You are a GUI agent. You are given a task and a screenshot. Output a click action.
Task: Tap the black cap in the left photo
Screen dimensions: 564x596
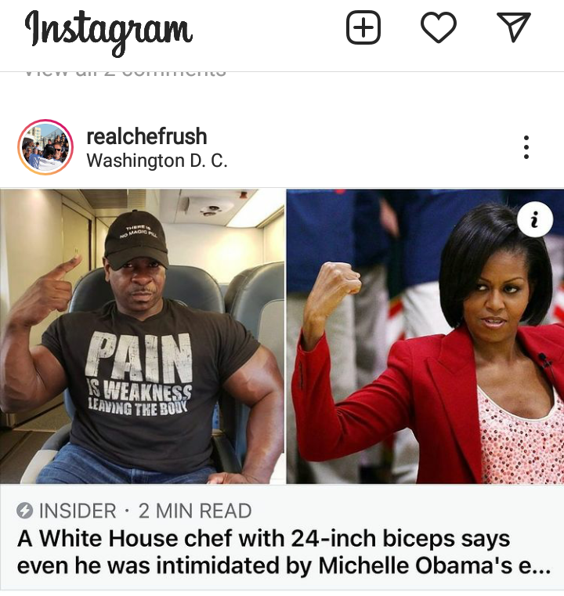[136, 240]
